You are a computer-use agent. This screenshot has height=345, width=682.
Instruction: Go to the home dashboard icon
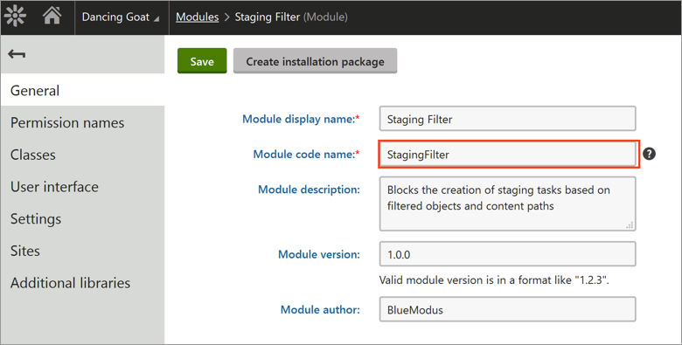click(52, 16)
